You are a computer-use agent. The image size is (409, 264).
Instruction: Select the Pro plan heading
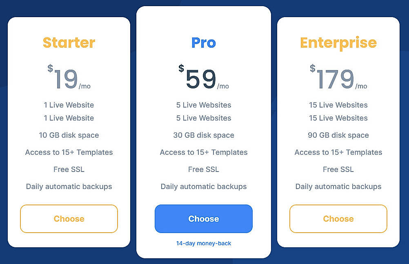[203, 42]
